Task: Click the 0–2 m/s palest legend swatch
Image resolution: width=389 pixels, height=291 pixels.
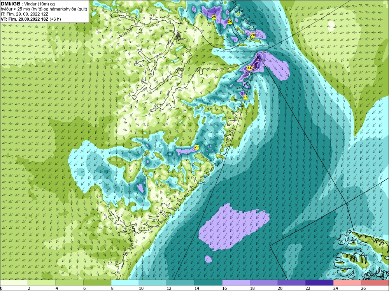Action: tap(14, 283)
